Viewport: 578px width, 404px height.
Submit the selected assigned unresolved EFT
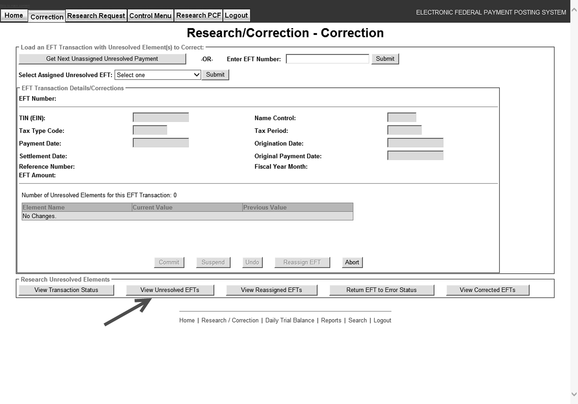(x=215, y=75)
